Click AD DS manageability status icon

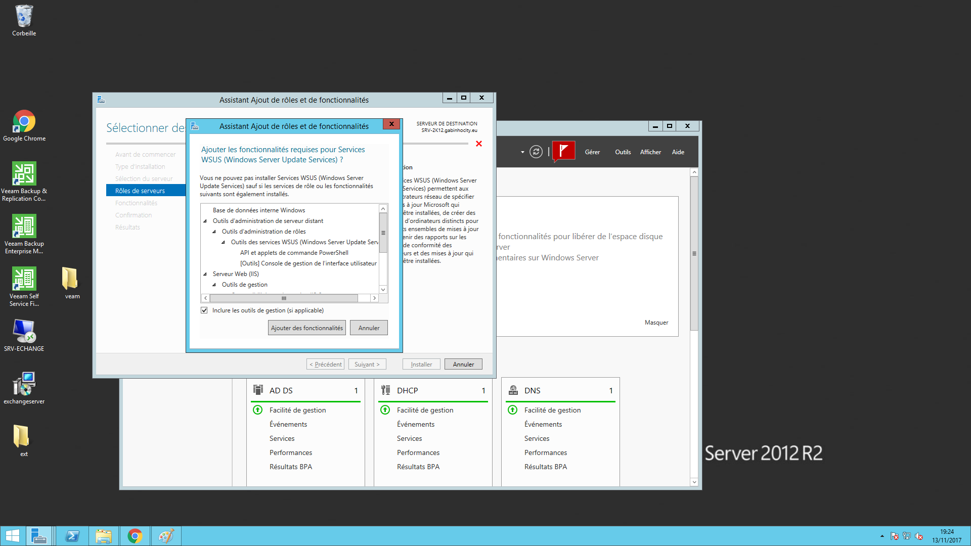pyautogui.click(x=257, y=410)
